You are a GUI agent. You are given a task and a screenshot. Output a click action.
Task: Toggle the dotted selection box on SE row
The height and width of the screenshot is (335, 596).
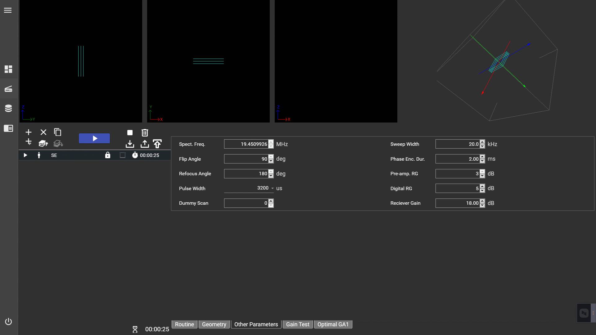pos(123,155)
